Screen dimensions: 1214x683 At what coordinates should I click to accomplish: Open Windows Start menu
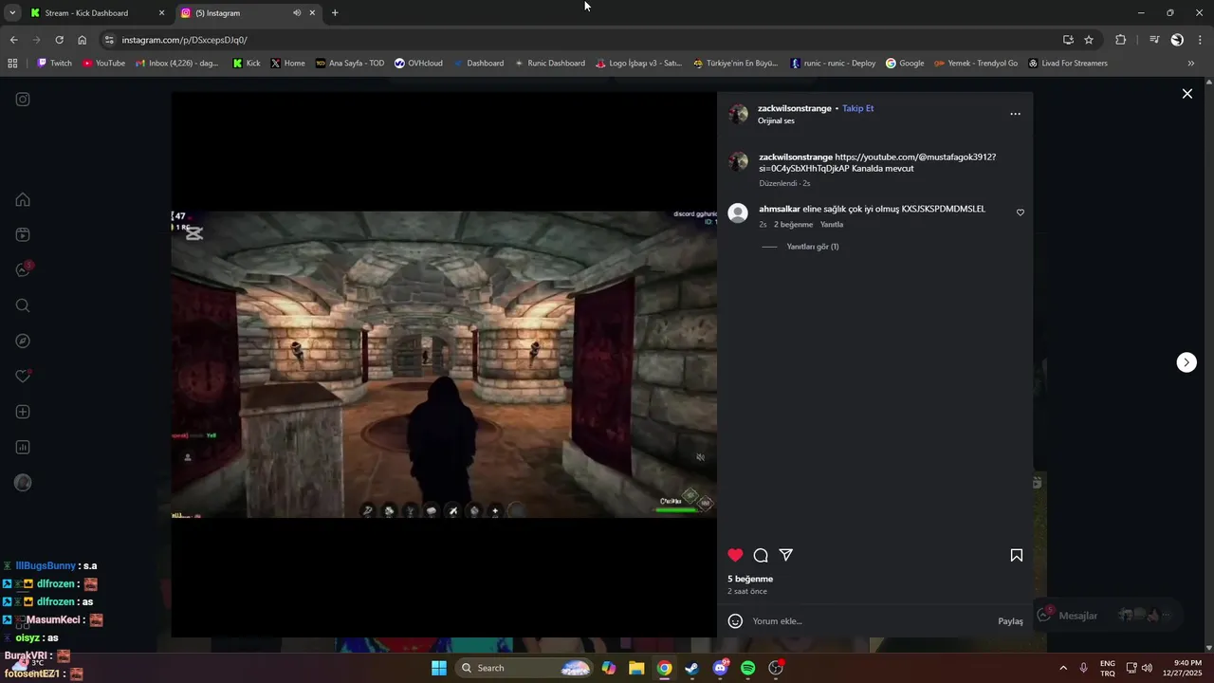point(439,668)
